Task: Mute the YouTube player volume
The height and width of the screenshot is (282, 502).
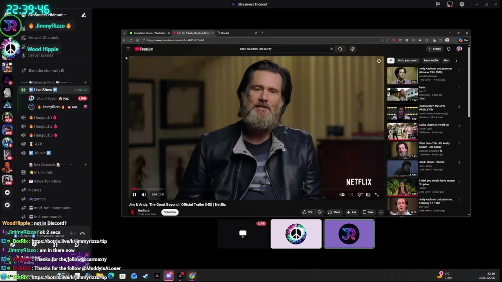Action: [144, 195]
